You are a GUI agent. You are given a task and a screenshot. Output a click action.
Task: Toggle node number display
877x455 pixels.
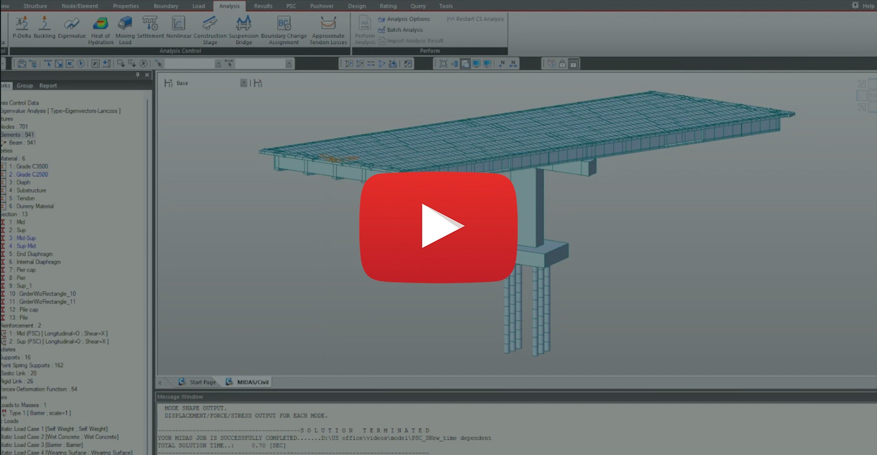tap(502, 64)
